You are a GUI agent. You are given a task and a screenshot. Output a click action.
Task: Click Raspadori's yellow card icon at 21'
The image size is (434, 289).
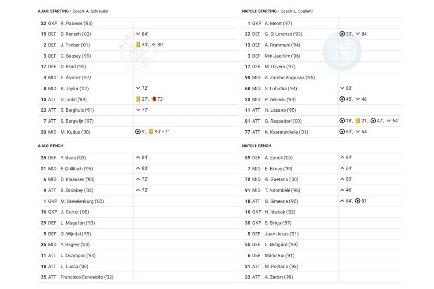click(358, 121)
